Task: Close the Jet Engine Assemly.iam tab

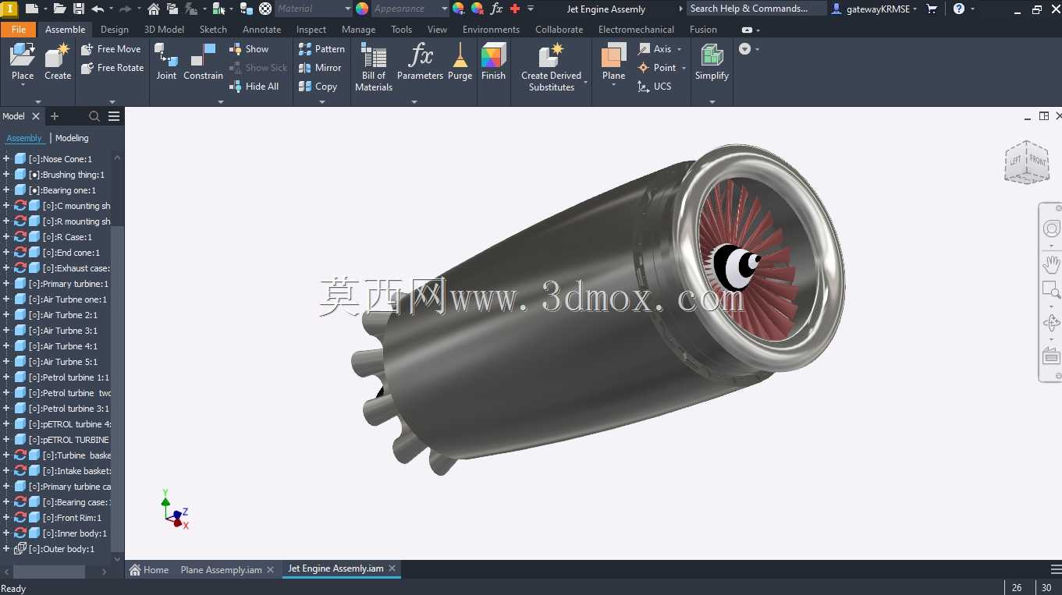Action: click(392, 568)
